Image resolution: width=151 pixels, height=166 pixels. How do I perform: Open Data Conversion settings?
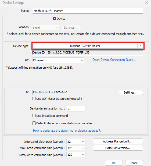click(118, 148)
